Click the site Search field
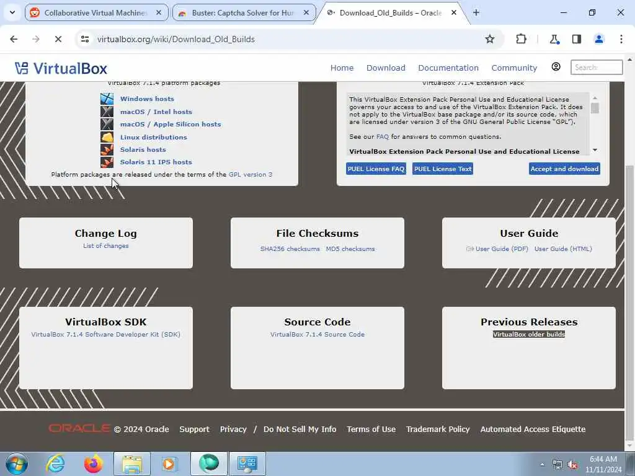 point(597,67)
